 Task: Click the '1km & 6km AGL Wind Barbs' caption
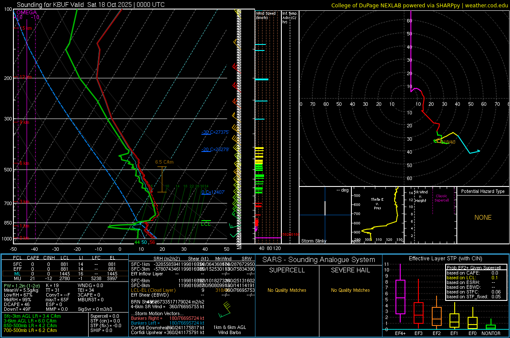tap(229, 330)
